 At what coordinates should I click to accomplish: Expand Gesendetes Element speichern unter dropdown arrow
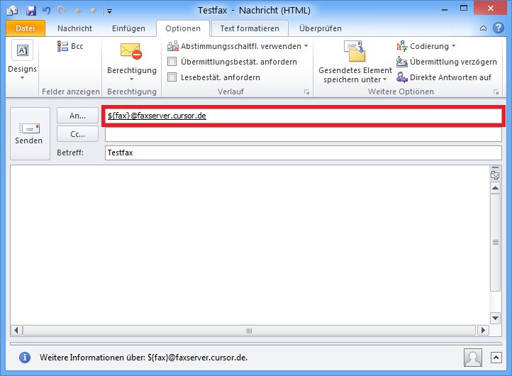384,79
